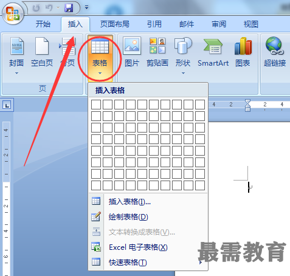The width and height of the screenshot is (290, 276).
Task: Expand the 形状 dropdown arrow
Action: click(x=183, y=73)
